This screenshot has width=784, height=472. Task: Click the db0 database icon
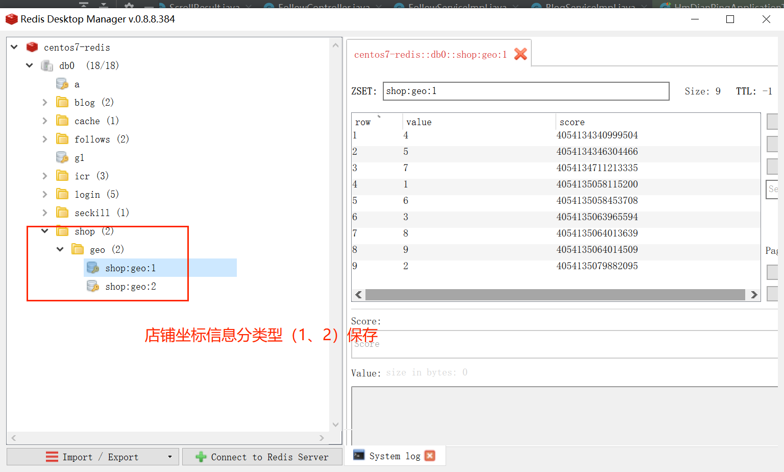[47, 65]
